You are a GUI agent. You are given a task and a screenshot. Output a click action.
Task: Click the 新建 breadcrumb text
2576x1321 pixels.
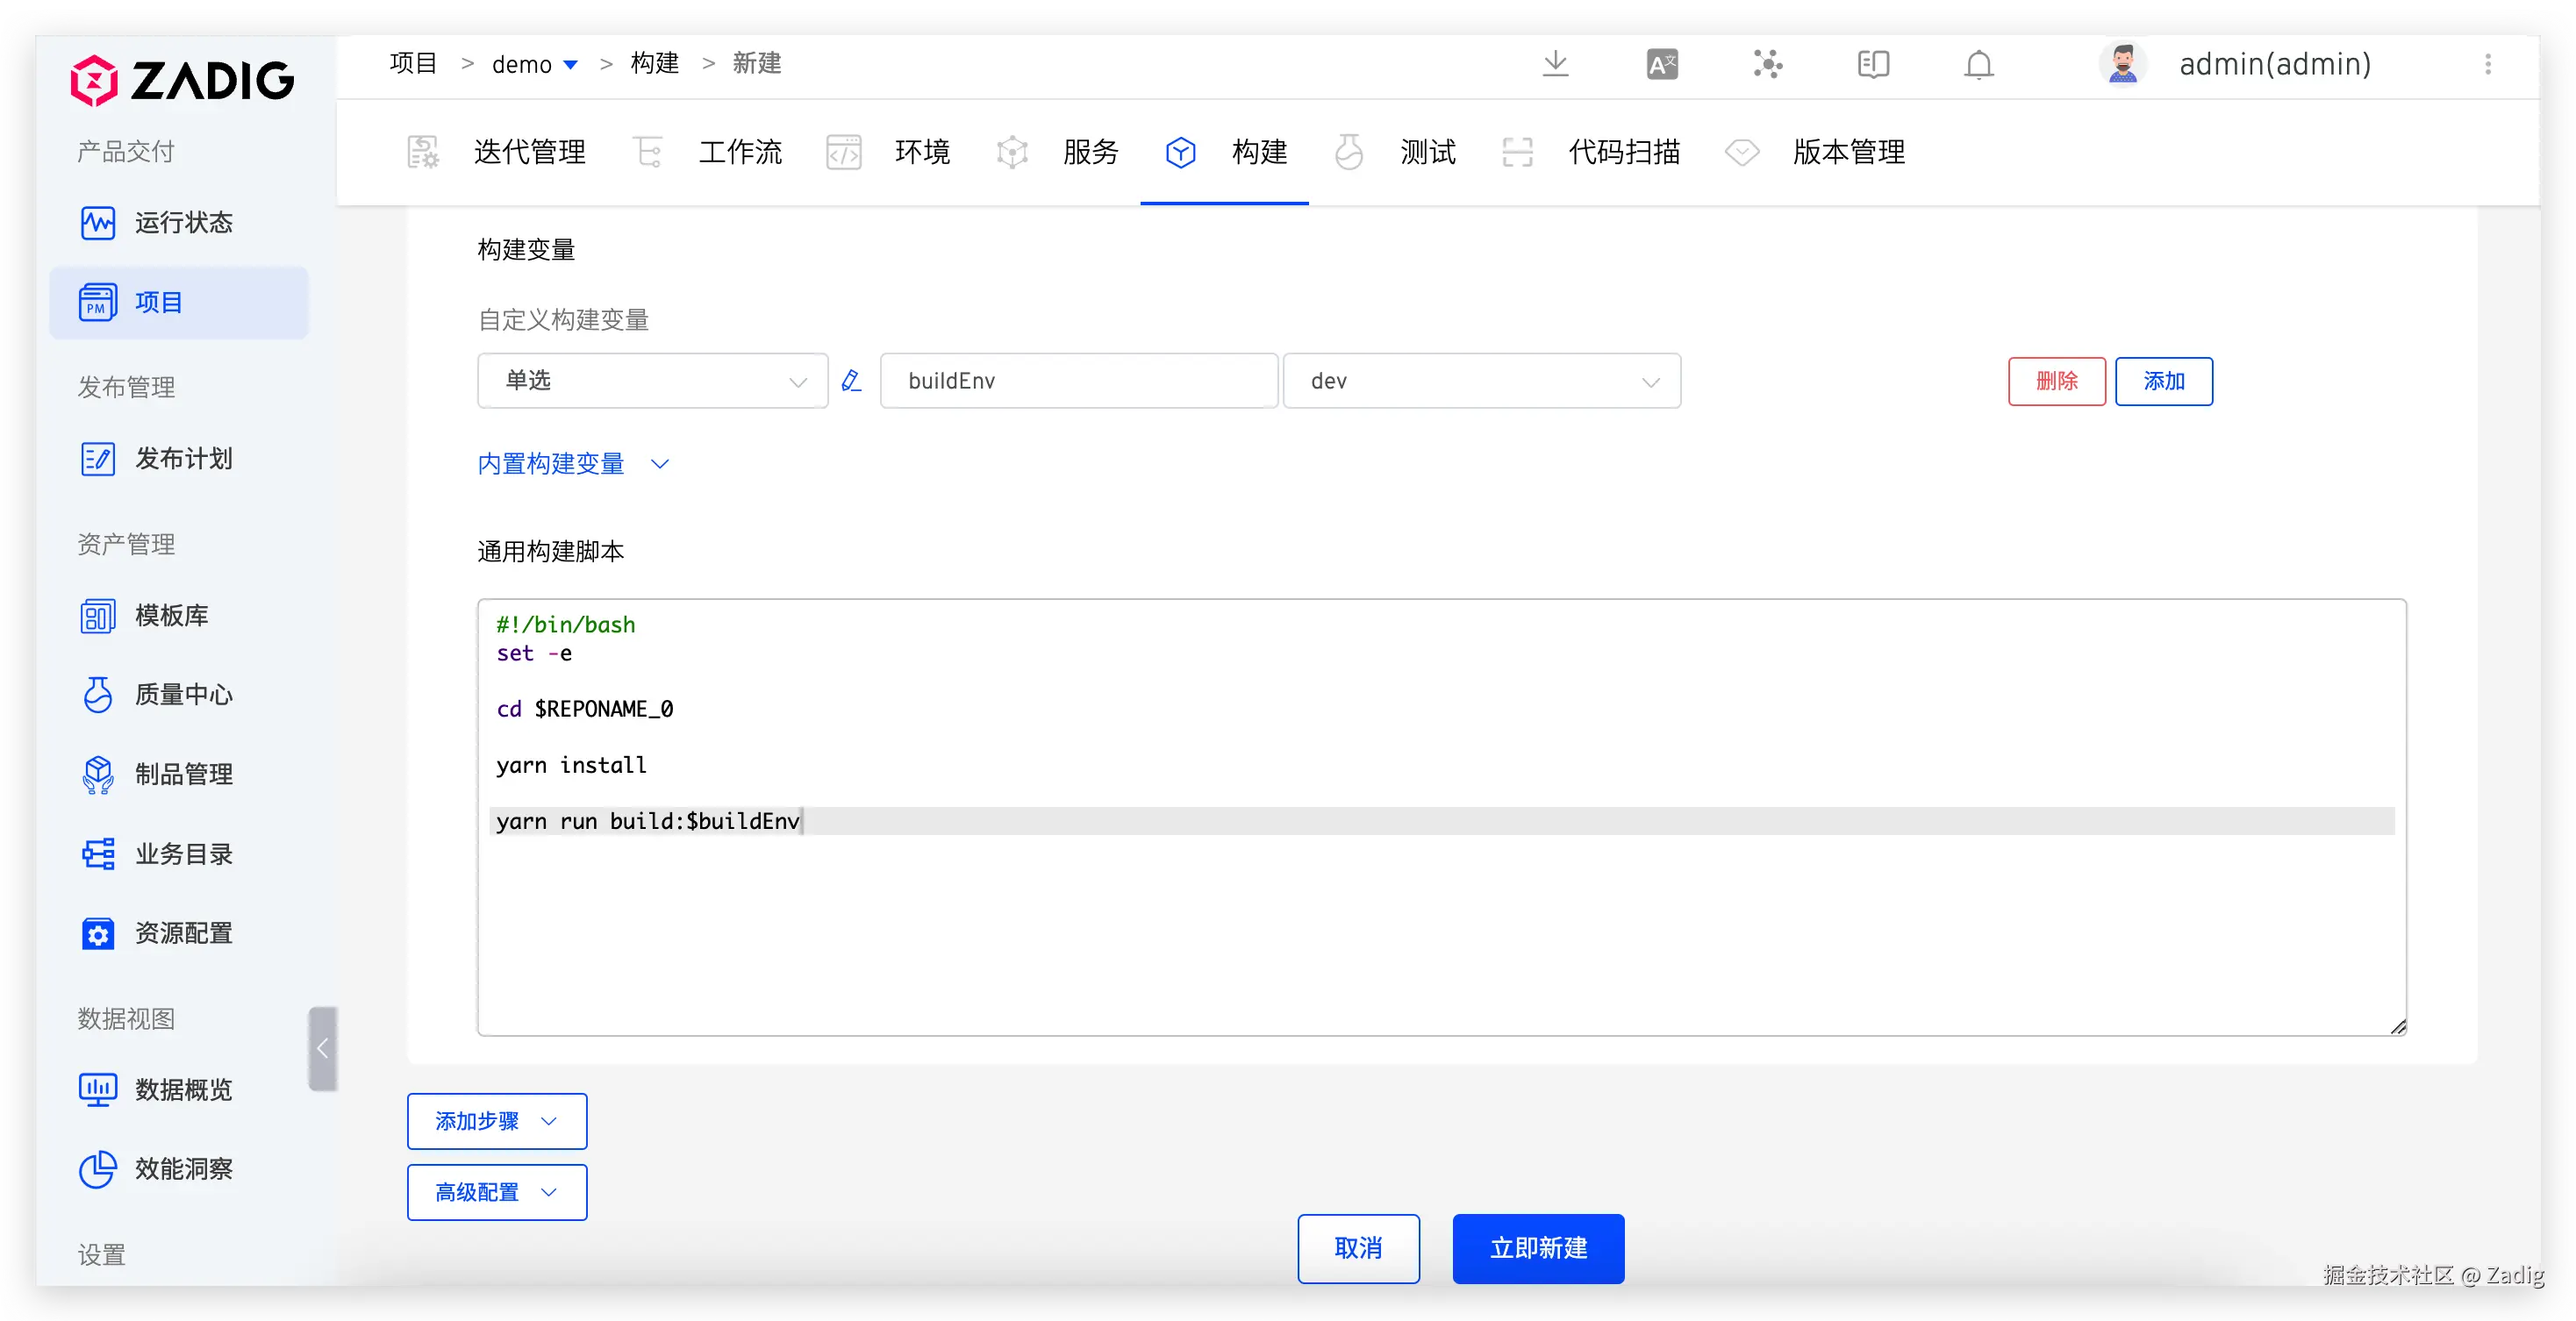757,63
